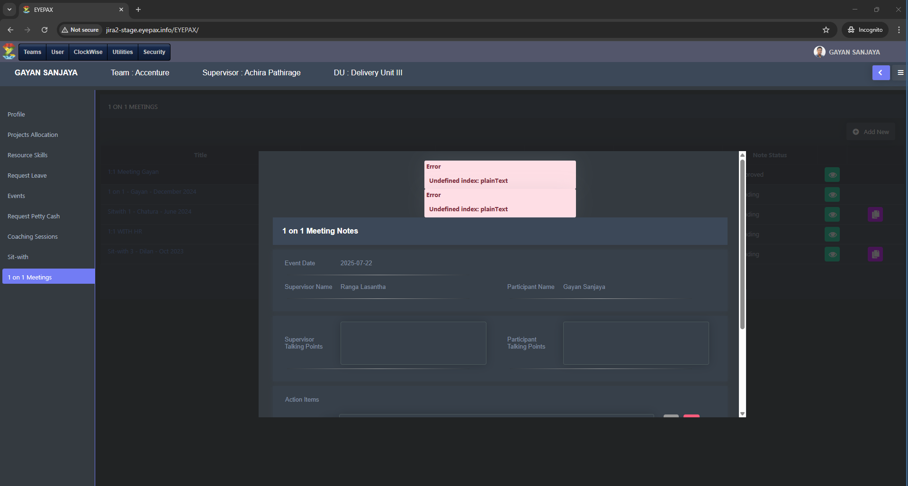Open the Utilities dropdown in the navbar
Viewport: 908px width, 486px height.
click(x=122, y=52)
